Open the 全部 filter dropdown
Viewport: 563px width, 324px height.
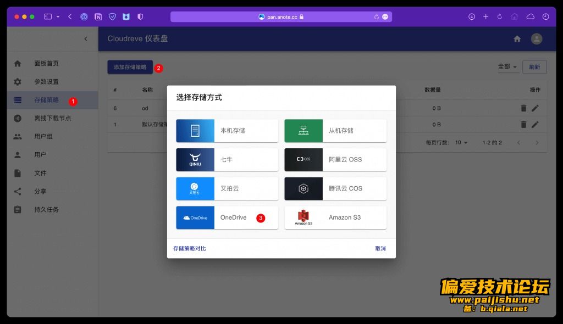pos(507,67)
